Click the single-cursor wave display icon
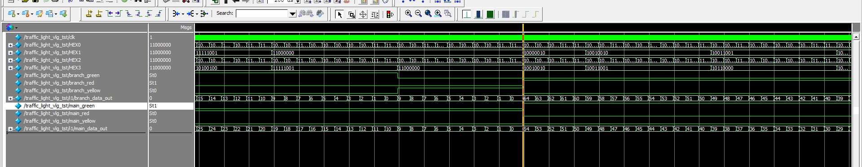The height and width of the screenshot is (167, 862). pos(467,14)
